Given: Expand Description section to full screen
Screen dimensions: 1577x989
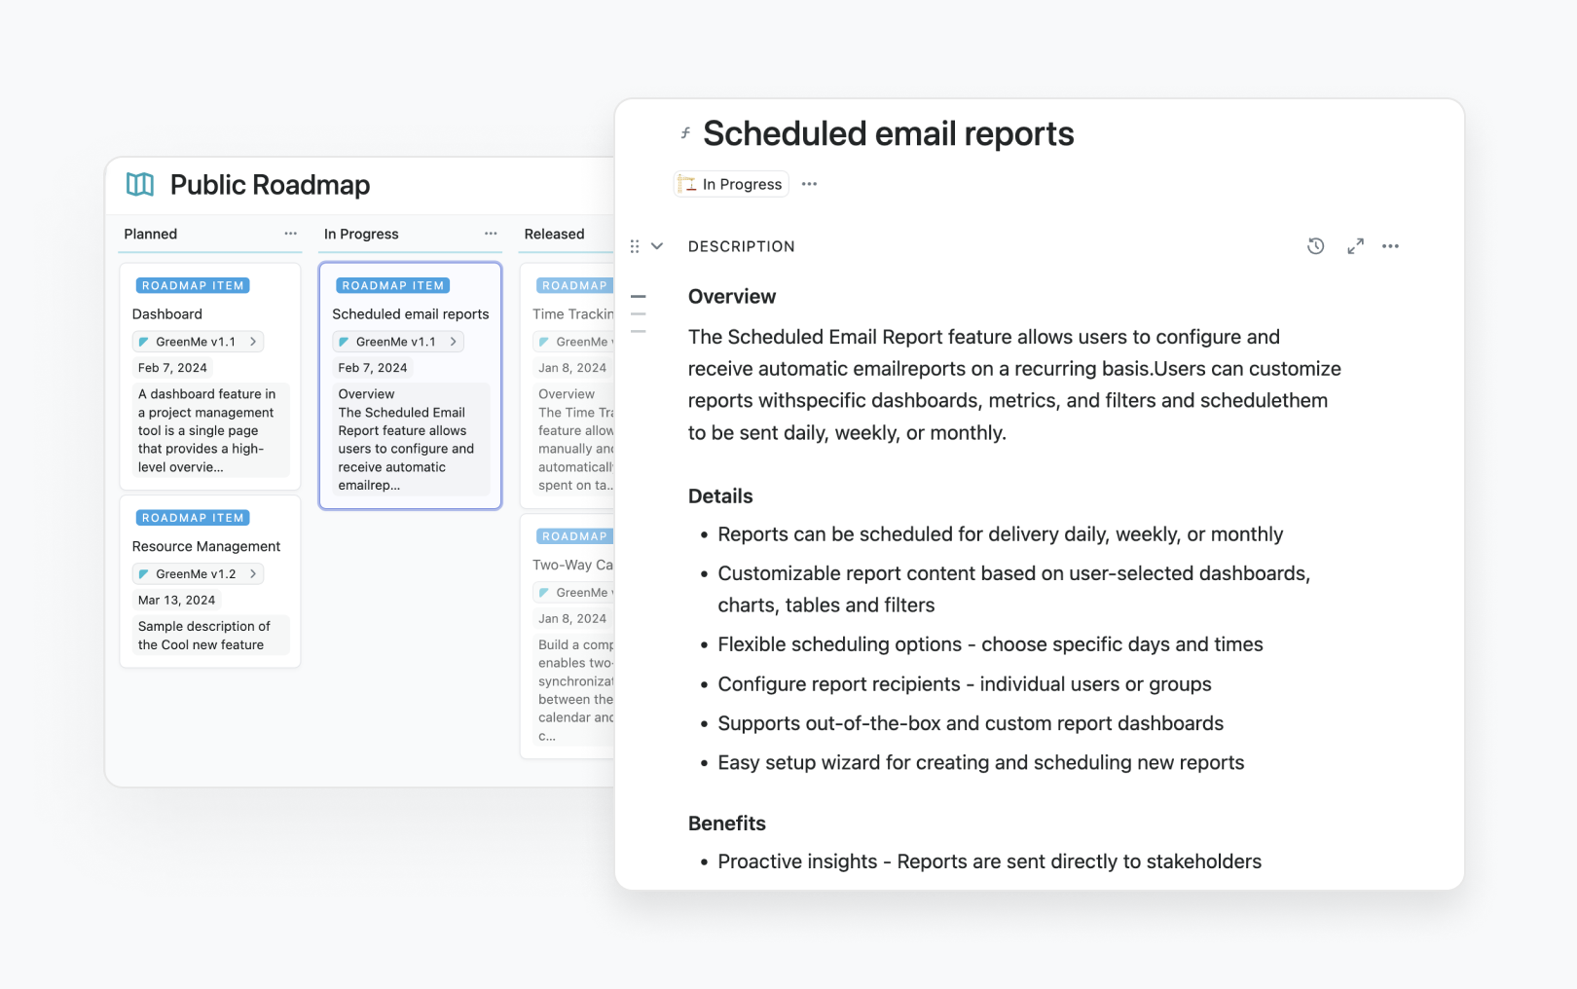Looking at the screenshot, I should (1355, 246).
